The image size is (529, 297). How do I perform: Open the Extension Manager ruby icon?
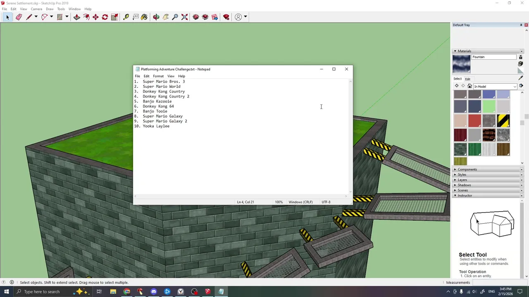226,17
